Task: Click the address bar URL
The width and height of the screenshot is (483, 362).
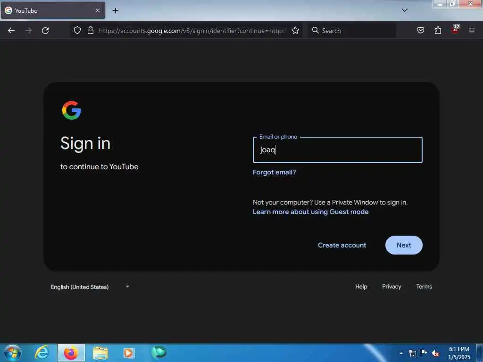Action: click(x=192, y=31)
